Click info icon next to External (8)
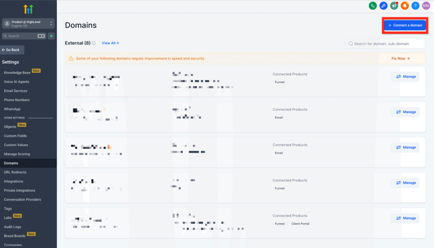 (94, 43)
